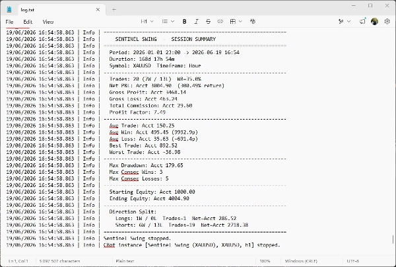Click the table insert icon

point(232,22)
